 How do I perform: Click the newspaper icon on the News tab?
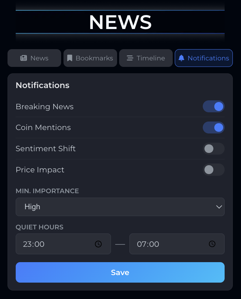23,58
